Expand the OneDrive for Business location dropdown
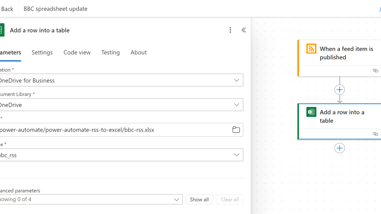381x214 pixels. [x=237, y=80]
